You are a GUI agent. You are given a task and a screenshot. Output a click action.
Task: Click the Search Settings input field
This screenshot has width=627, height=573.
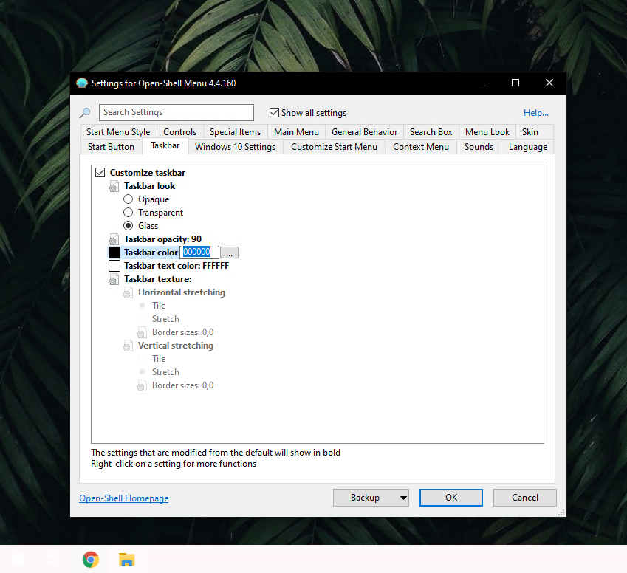pos(177,112)
